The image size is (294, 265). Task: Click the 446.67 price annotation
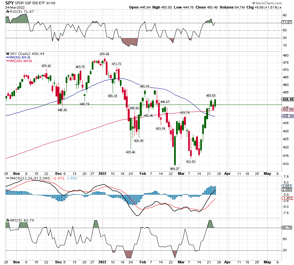pyautogui.click(x=165, y=102)
